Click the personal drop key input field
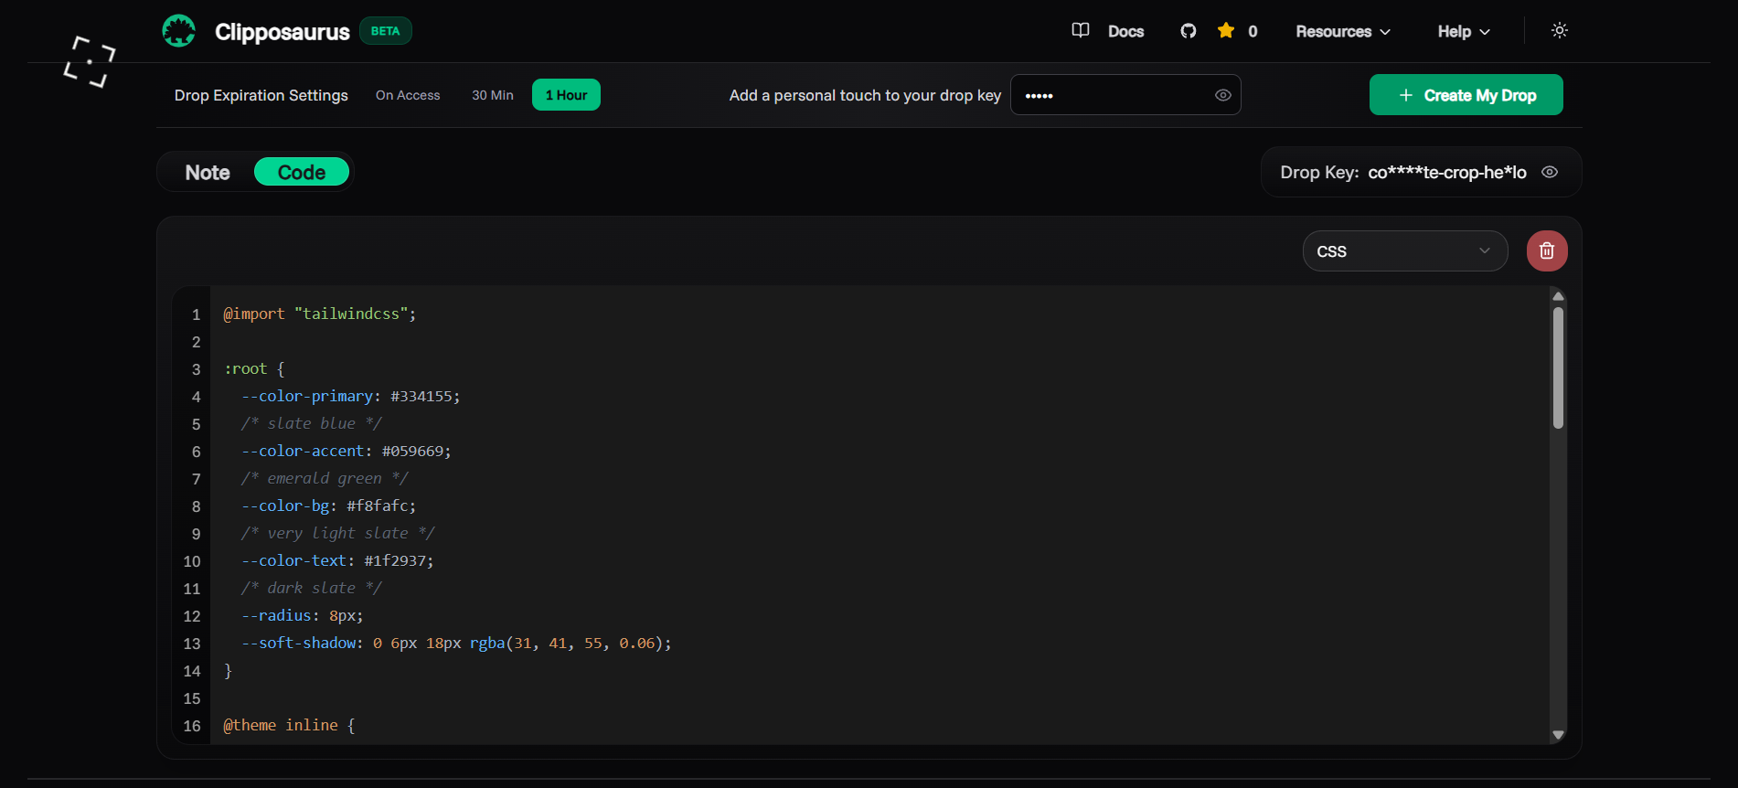Viewport: 1738px width, 788px height. pyautogui.click(x=1125, y=95)
